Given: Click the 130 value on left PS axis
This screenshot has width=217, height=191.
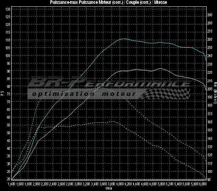Looking at the screenshot, I should click(x=7, y=9).
